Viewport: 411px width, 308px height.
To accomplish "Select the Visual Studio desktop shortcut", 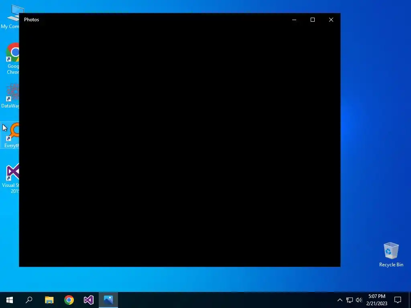I will click(x=10, y=178).
